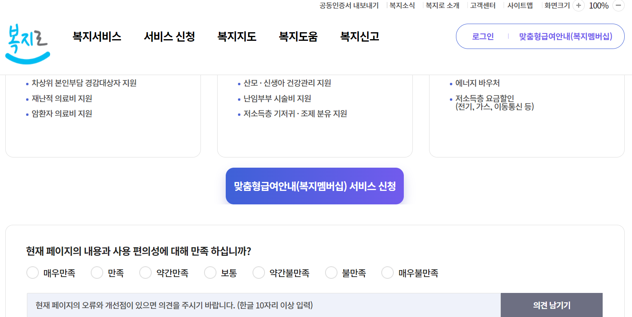Click 맞춤형급여안내(복지멤버십) 서비스 신청 button
The width and height of the screenshot is (632, 317).
(315, 186)
